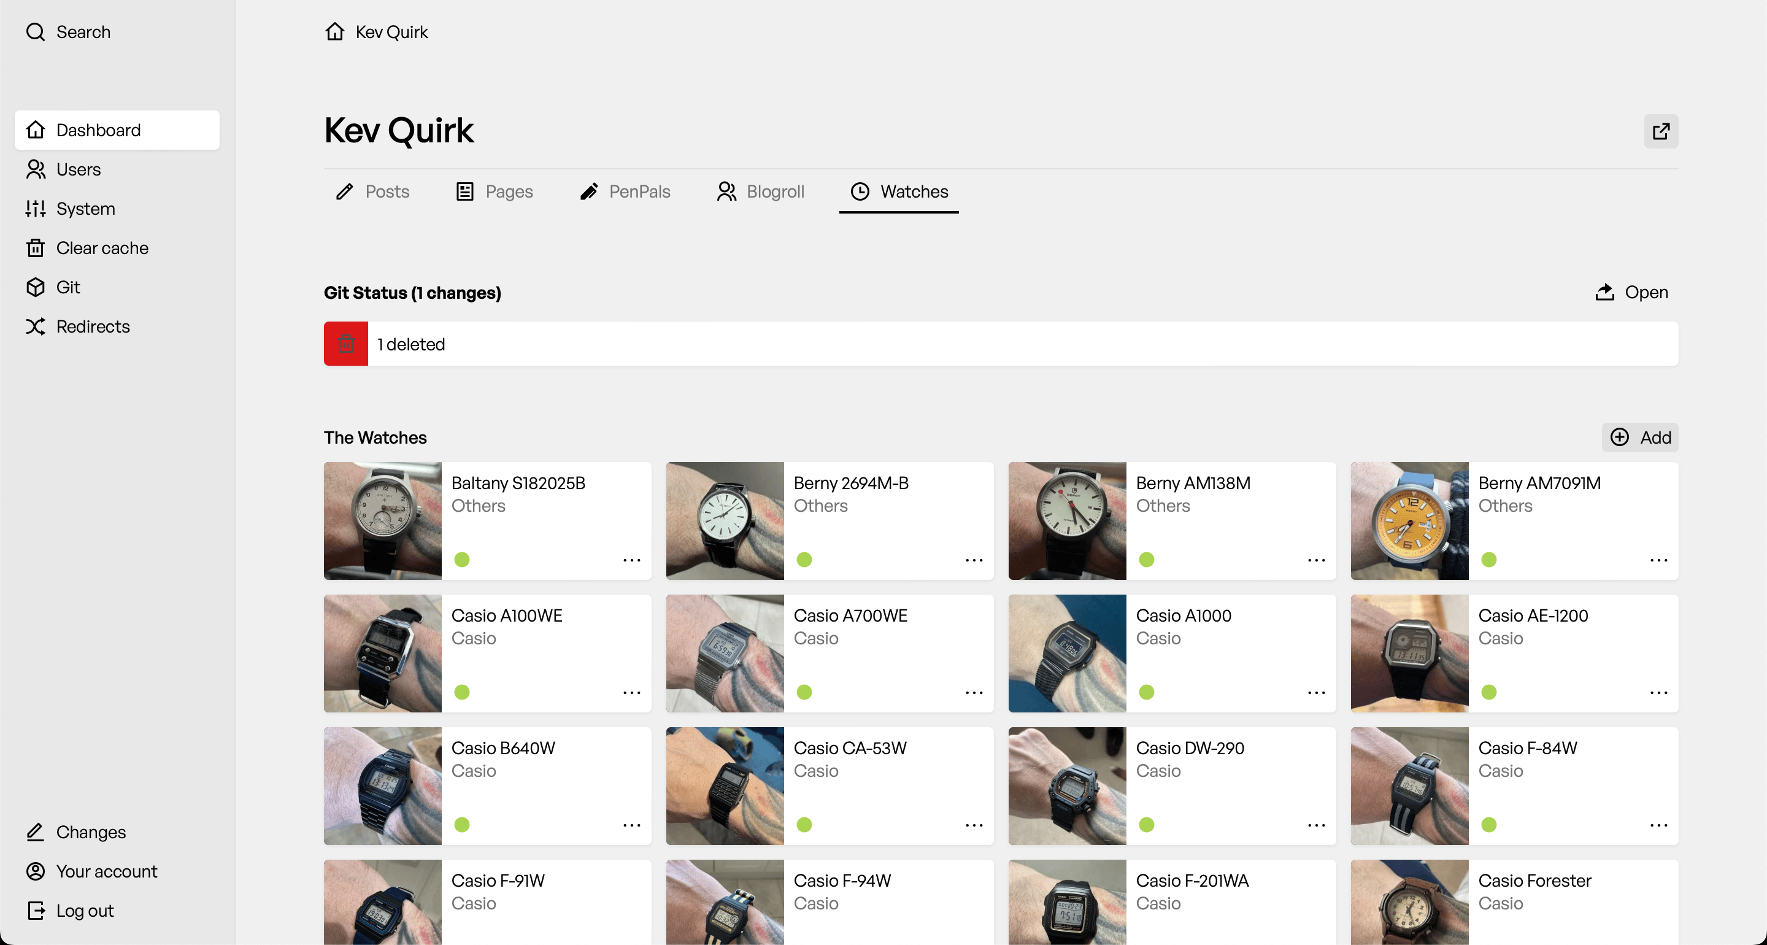The width and height of the screenshot is (1767, 945).
Task: Open the PenPals tab
Action: click(x=625, y=191)
